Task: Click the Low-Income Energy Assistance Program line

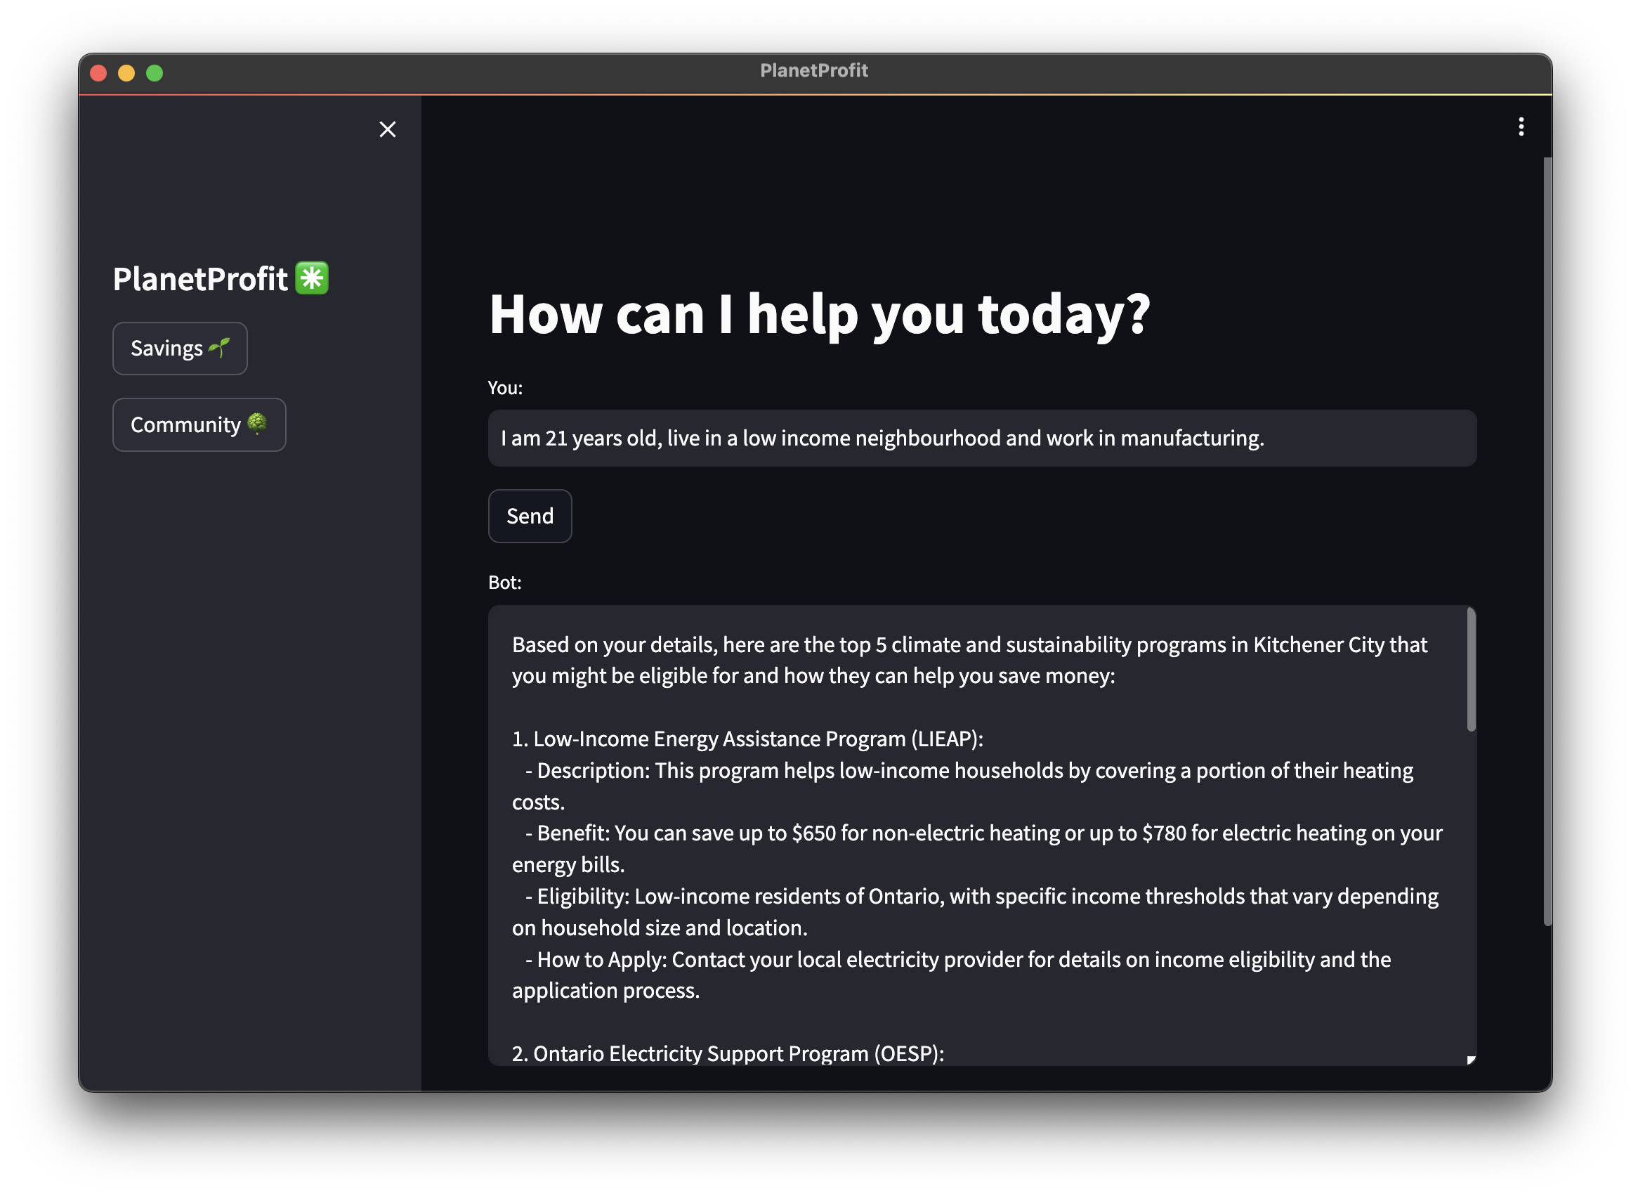Action: (747, 739)
